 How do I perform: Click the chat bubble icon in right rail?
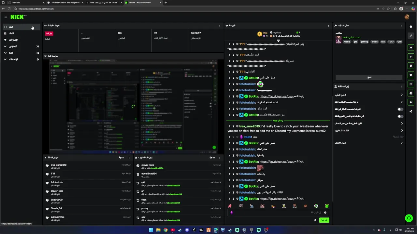click(411, 75)
